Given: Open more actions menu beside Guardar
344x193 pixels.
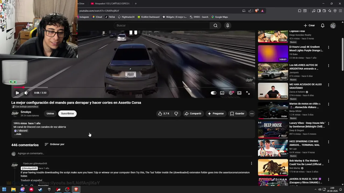Looking at the screenshot, I should tap(252, 114).
